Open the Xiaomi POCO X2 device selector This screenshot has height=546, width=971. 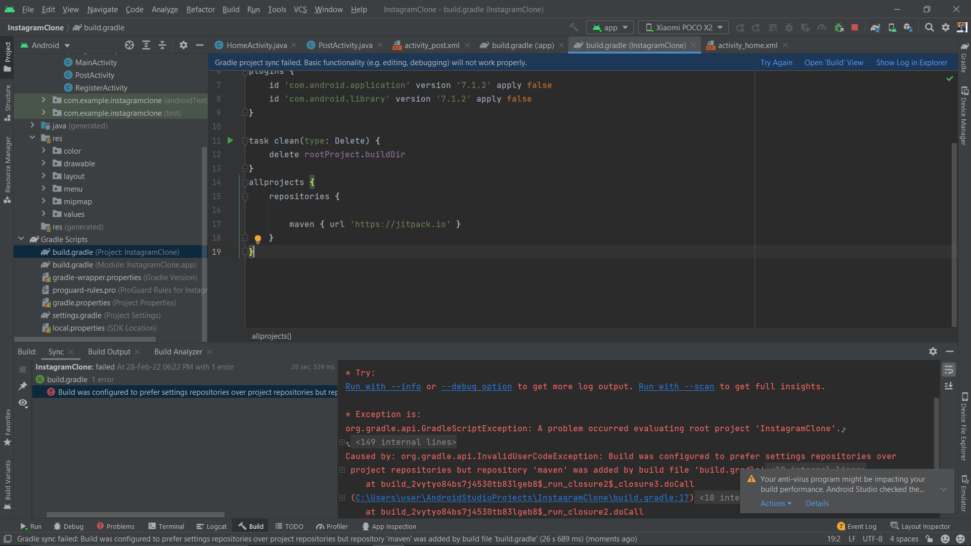point(682,27)
